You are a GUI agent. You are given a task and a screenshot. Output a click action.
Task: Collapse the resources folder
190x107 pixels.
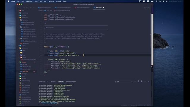pos(25,48)
